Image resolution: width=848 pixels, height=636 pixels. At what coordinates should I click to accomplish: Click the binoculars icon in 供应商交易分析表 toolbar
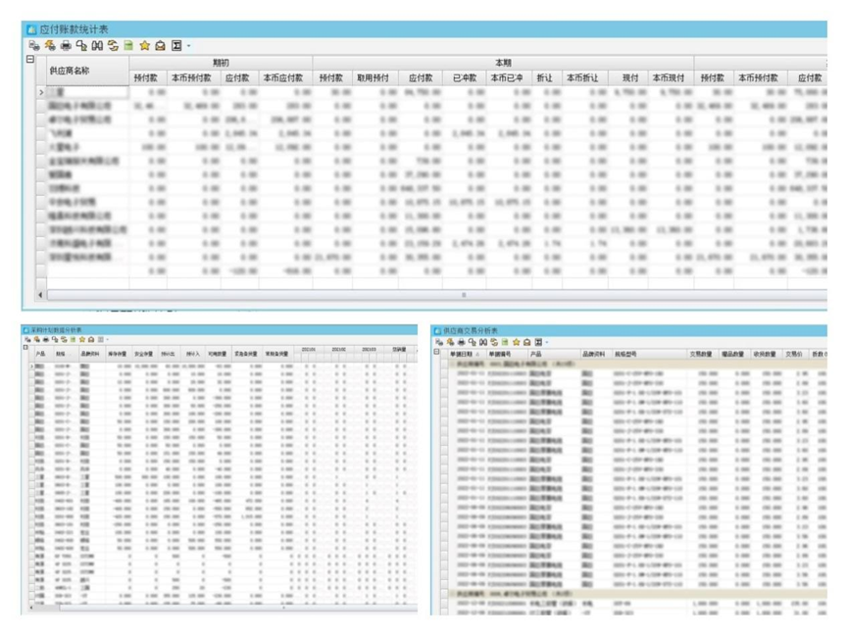[x=482, y=341]
